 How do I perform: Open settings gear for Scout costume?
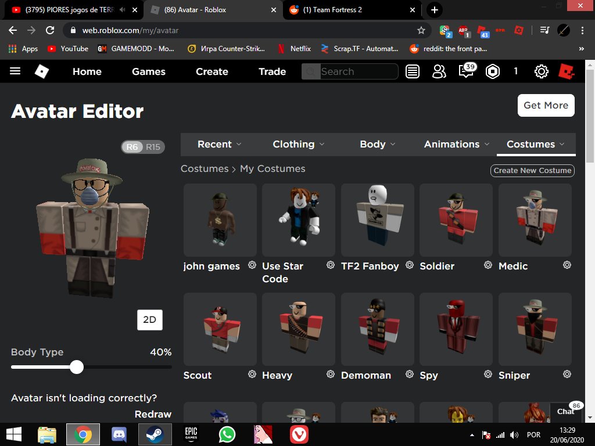click(x=252, y=374)
